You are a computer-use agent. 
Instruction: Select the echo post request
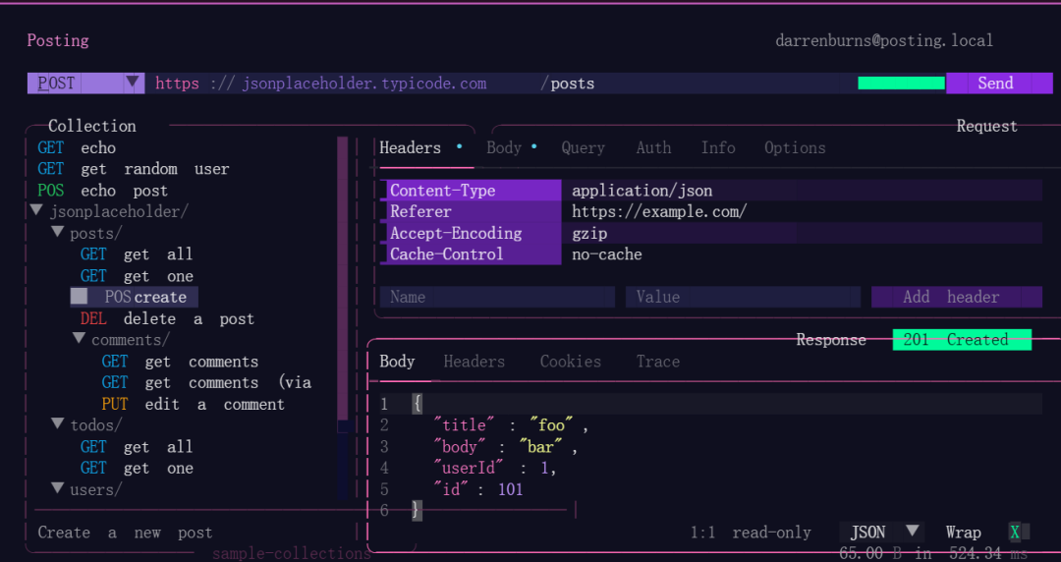102,191
